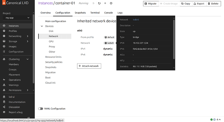The width and height of the screenshot is (224, 122).
Task: Click the restart instance icon
Action: coord(99,3)
